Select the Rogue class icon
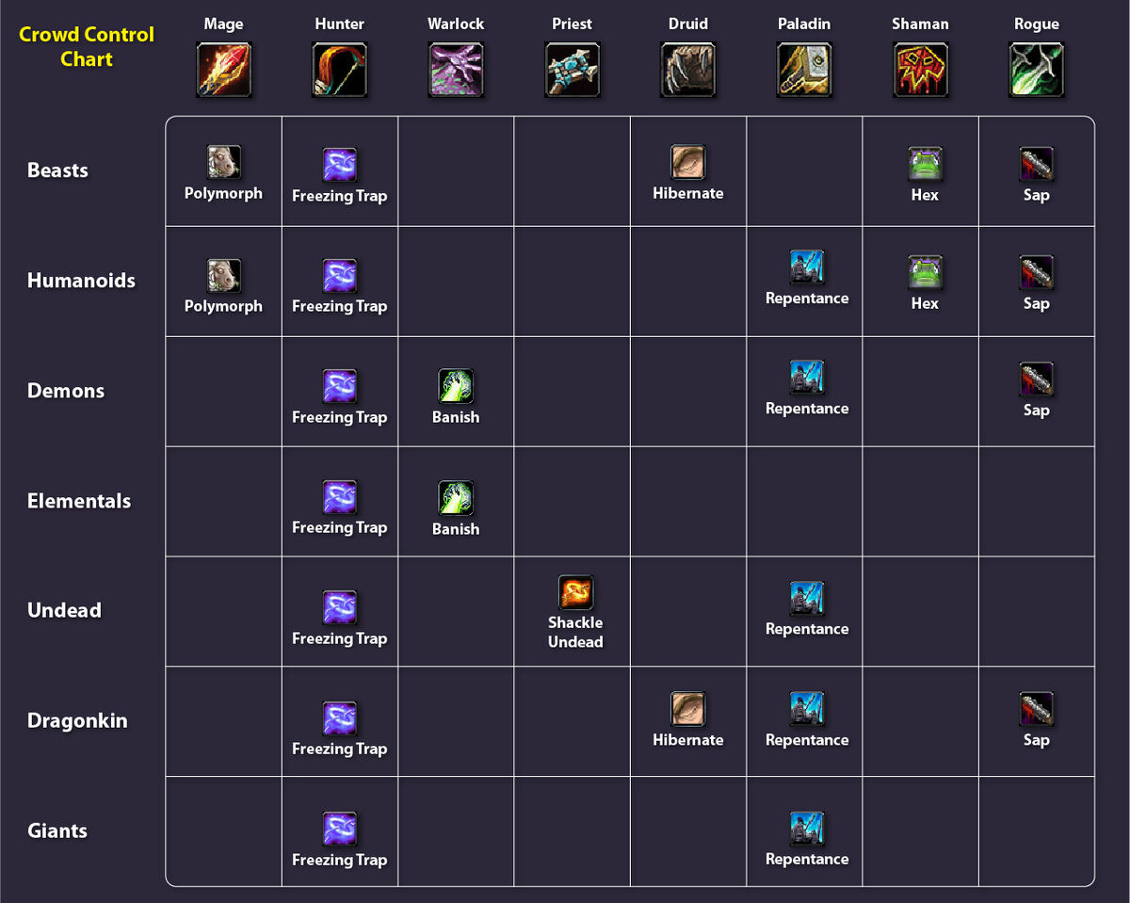The width and height of the screenshot is (1130, 903). click(1037, 68)
